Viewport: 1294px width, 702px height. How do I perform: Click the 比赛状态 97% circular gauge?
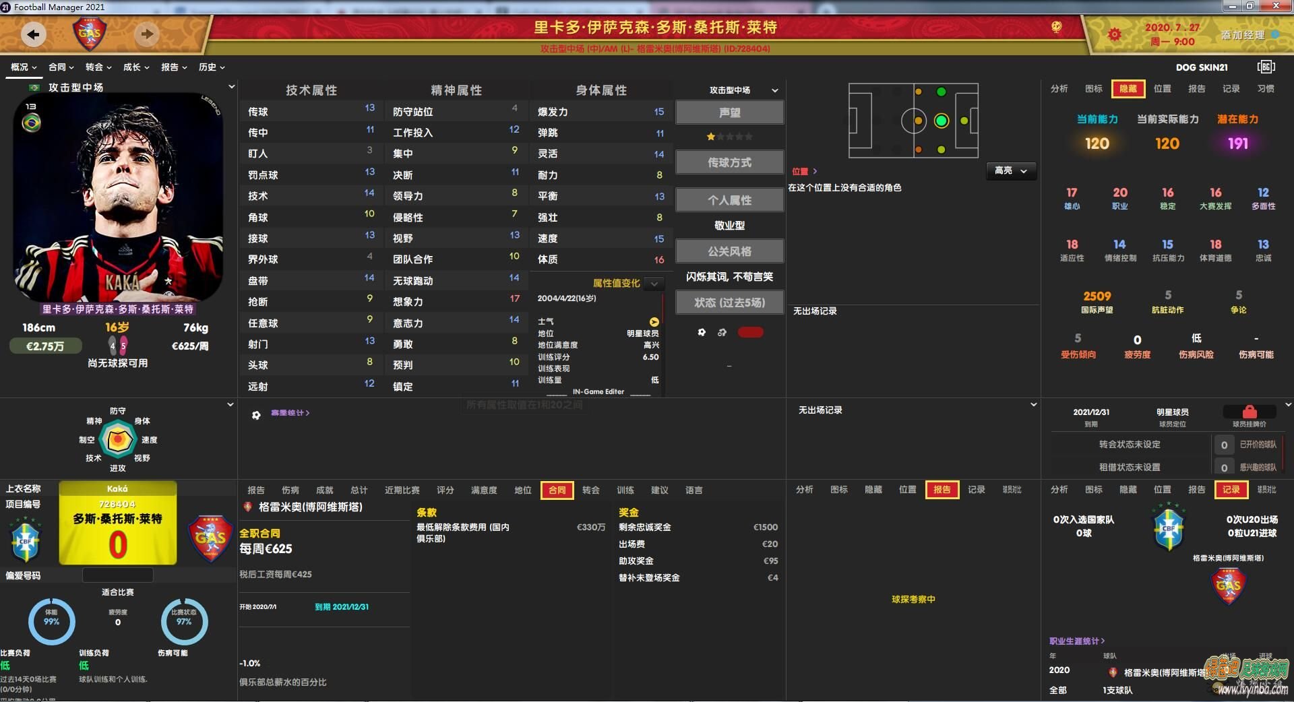(184, 621)
